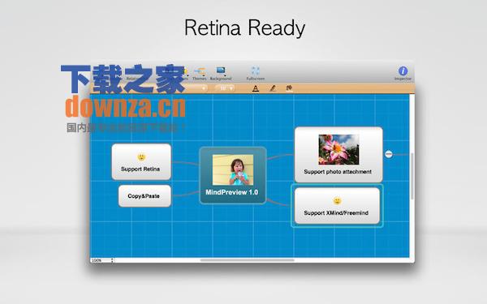Select the Support photo attachment node
The height and width of the screenshot is (304, 487).
[338, 155]
